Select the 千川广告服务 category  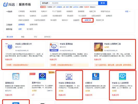tap(57, 11)
